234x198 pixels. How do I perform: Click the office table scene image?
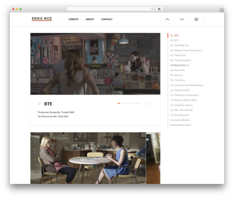[x=88, y=158]
